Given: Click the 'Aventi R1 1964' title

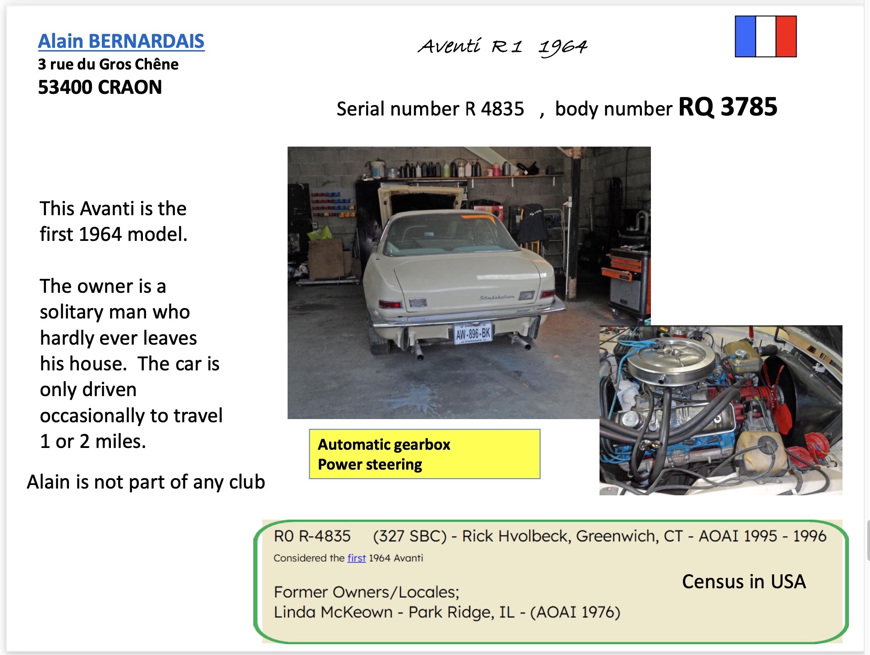Looking at the screenshot, I should (x=503, y=46).
